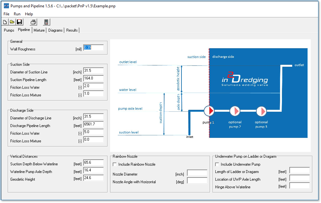Viewport: 321px width, 203px height.
Task: Open the Diagrams tab
Action: click(x=55, y=30)
